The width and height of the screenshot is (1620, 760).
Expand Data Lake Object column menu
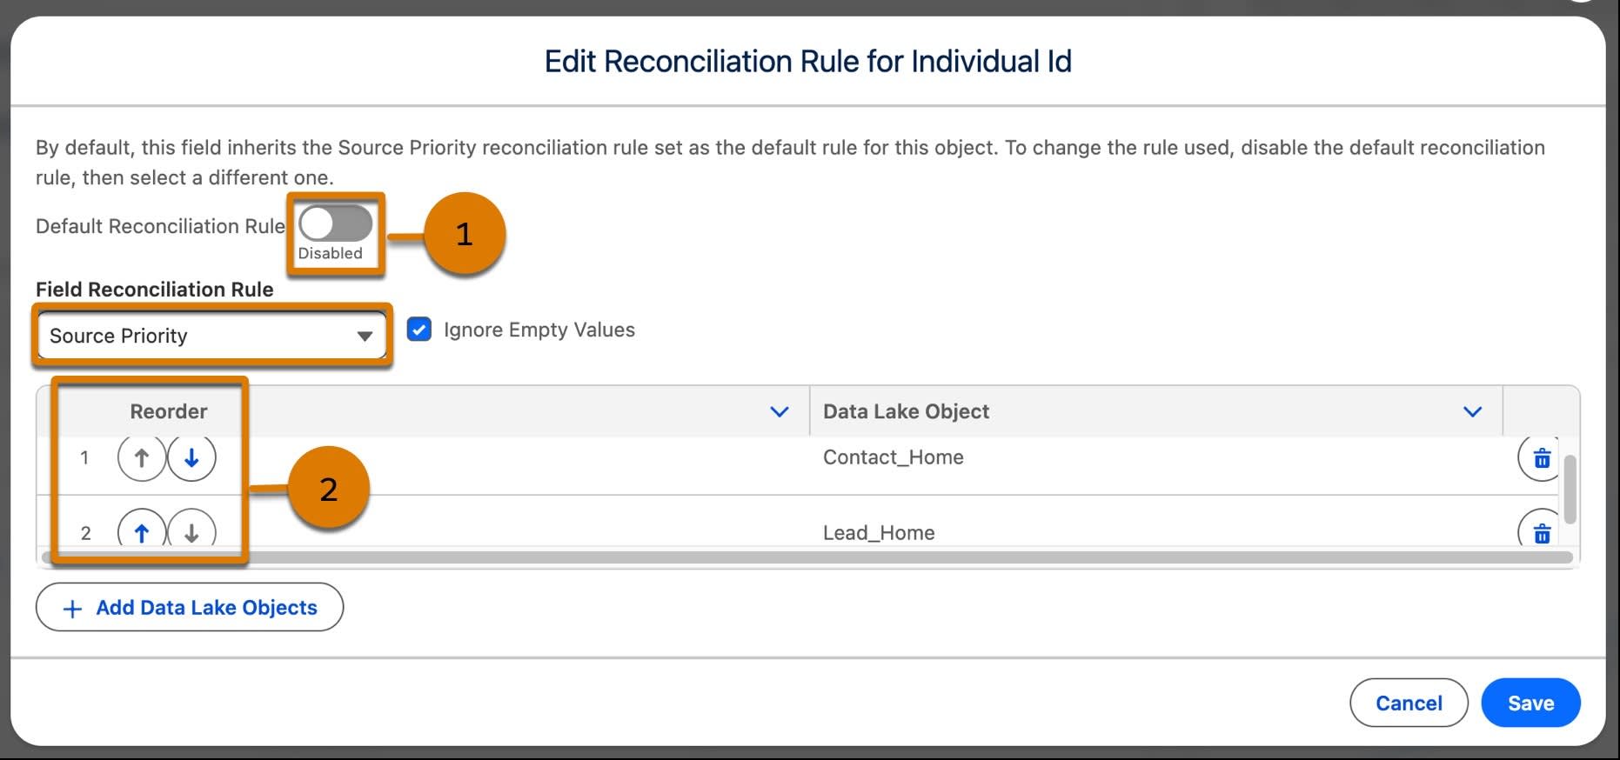click(x=1472, y=411)
